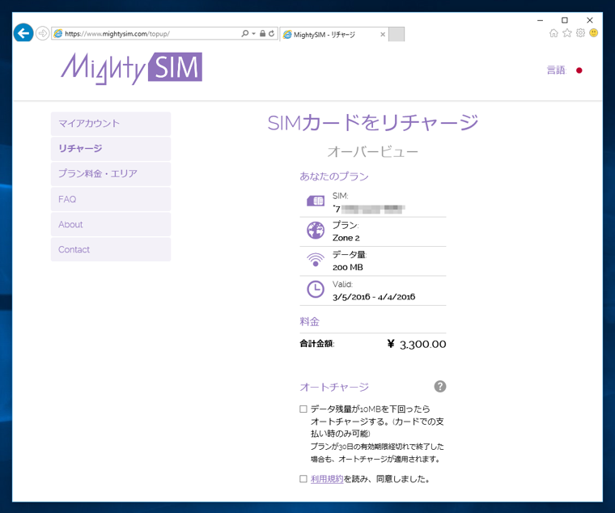The width and height of the screenshot is (615, 513).
Task: Close the browser window
Action: 589,20
